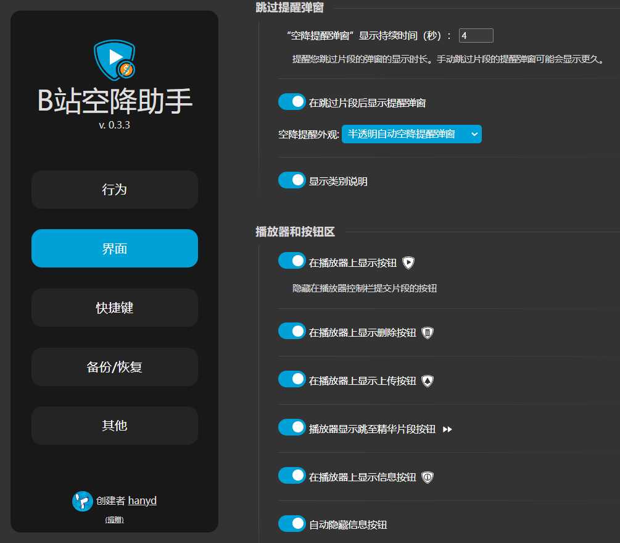Open the 备份/恢复 settings tab
The width and height of the screenshot is (620, 543).
(x=115, y=367)
